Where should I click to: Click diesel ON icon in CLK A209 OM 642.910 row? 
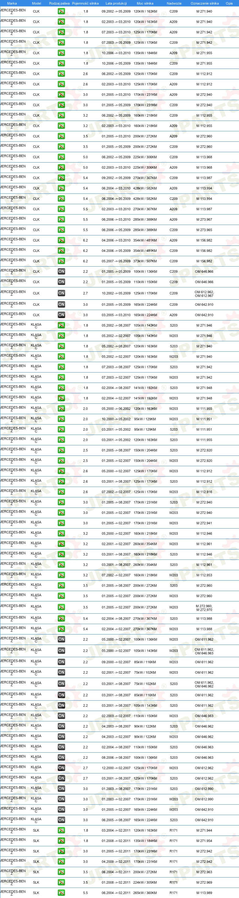[61, 315]
